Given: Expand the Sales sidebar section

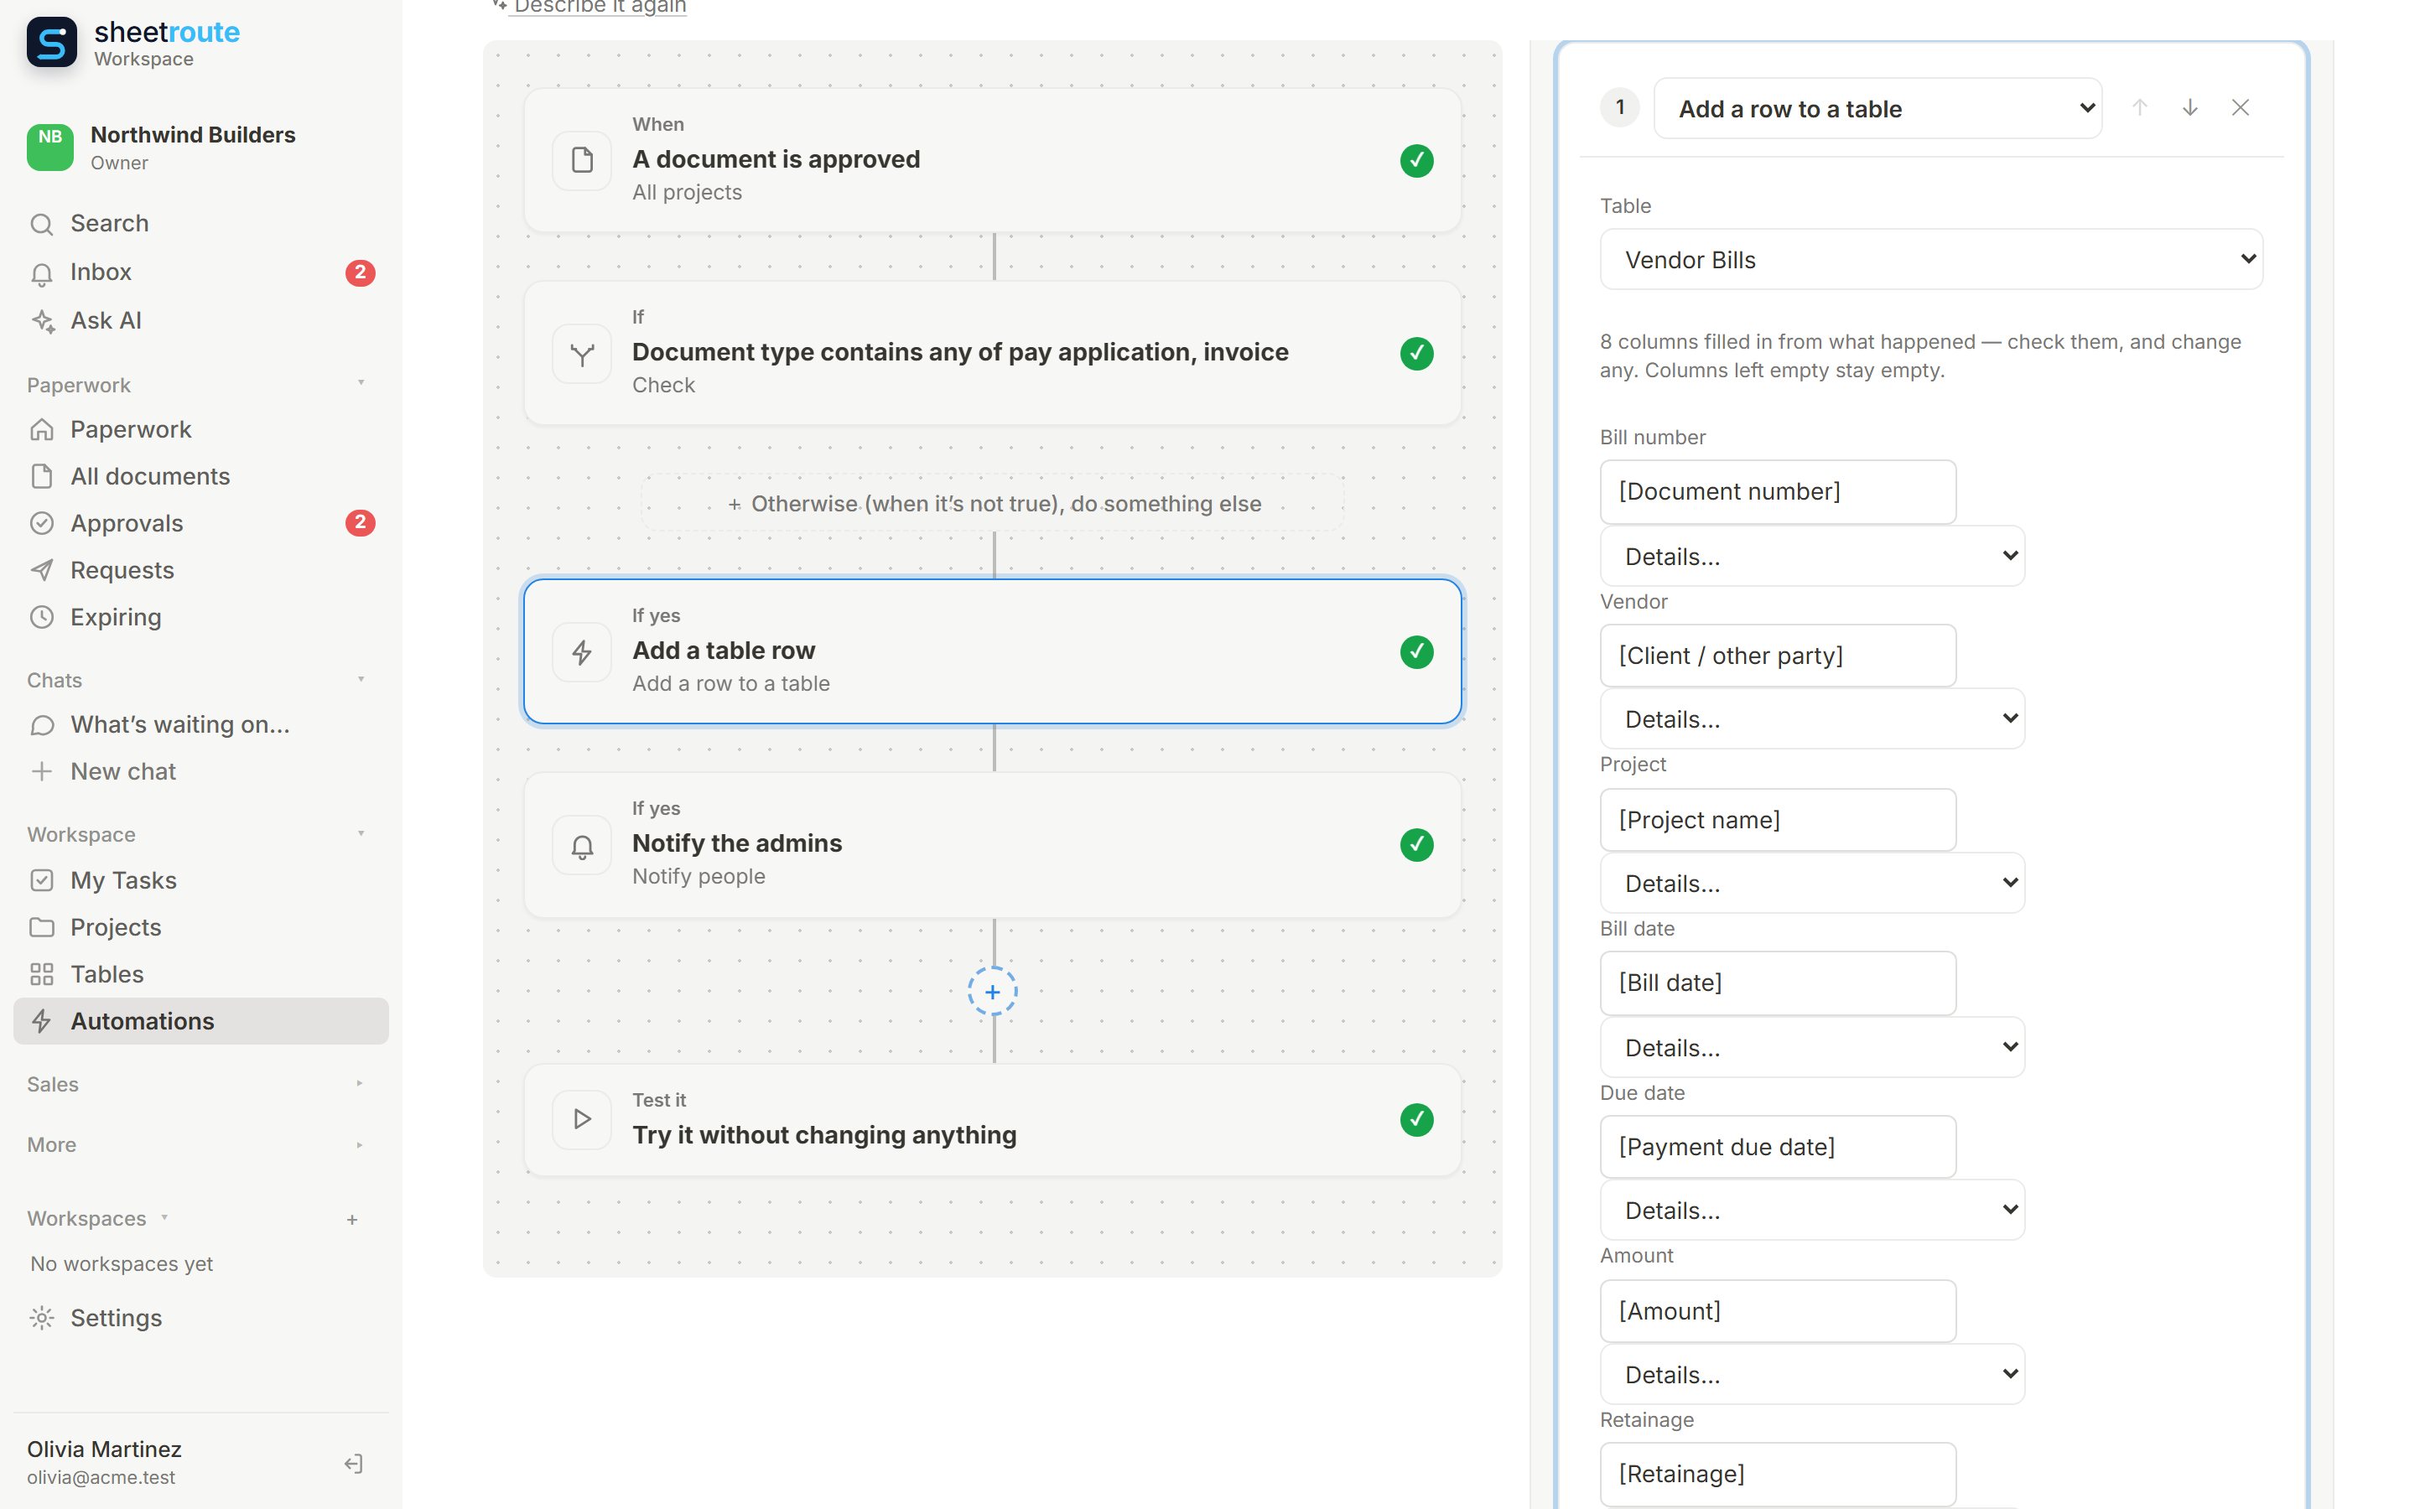Looking at the screenshot, I should (361, 1084).
